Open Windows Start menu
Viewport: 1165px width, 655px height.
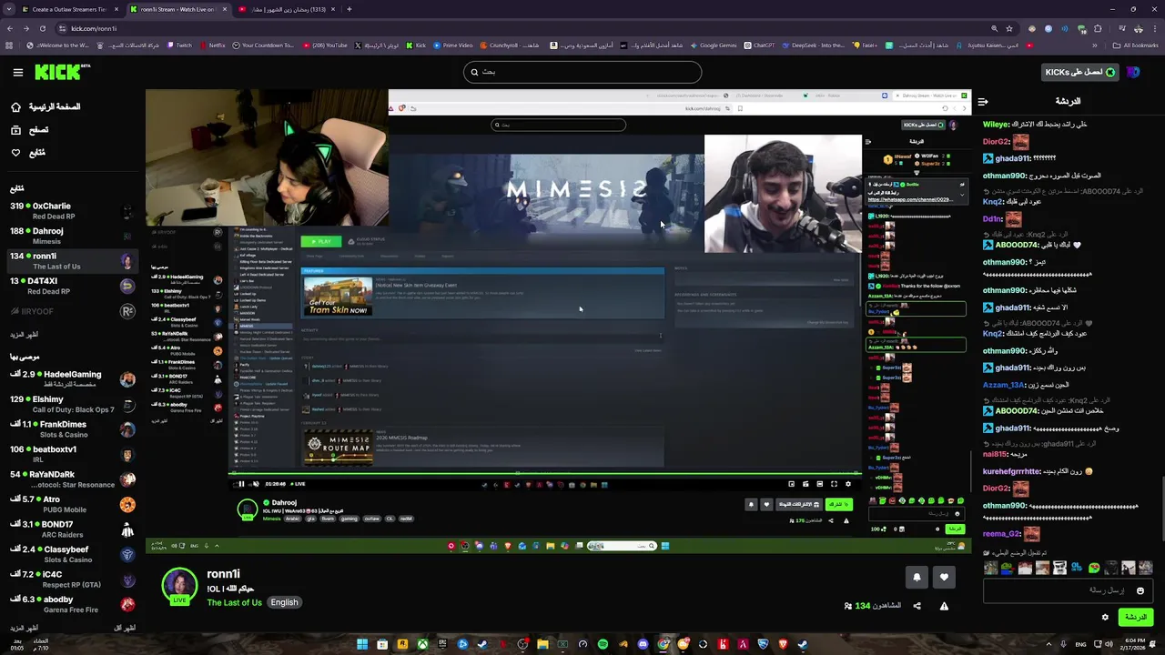(362, 644)
